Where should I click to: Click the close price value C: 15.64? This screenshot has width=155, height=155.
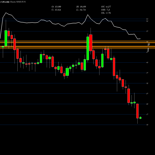pos(56,10)
